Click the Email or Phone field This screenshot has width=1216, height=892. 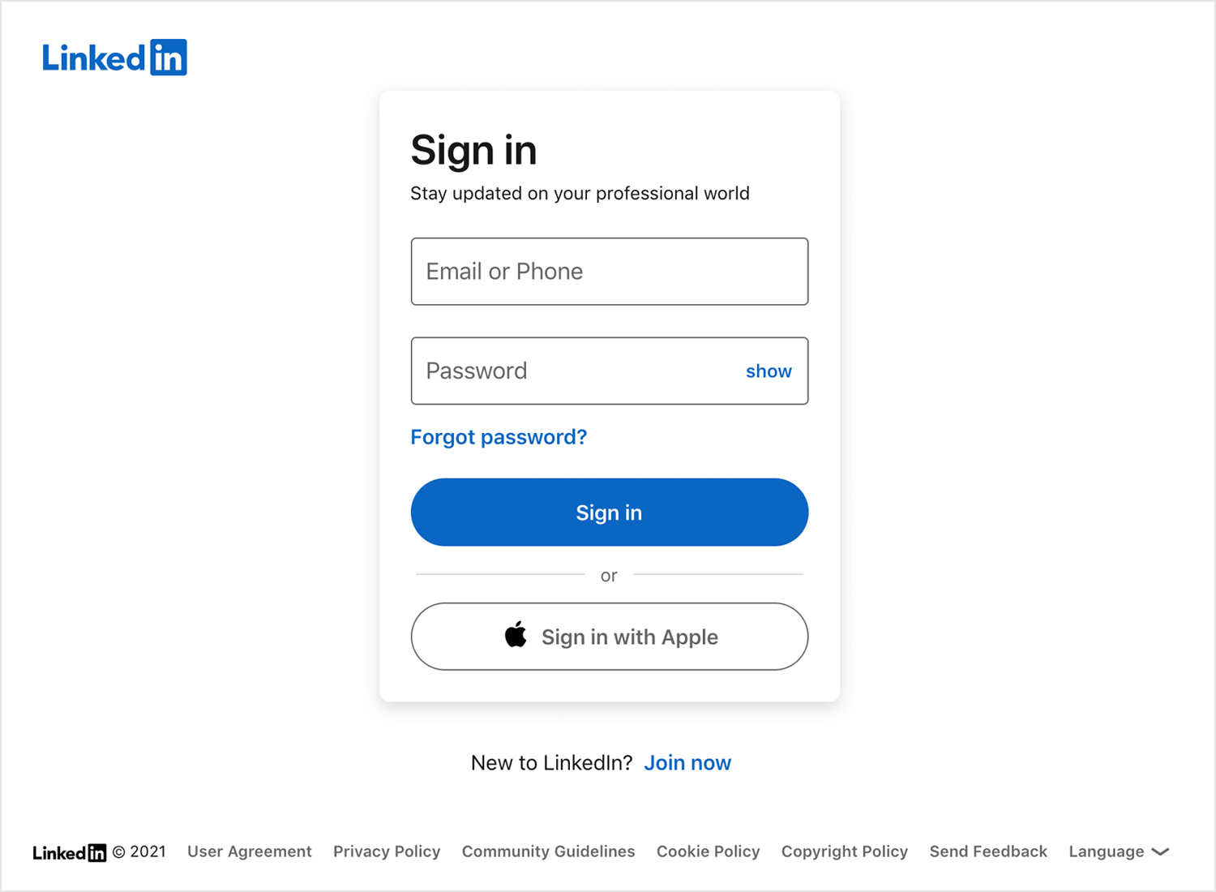coord(609,272)
